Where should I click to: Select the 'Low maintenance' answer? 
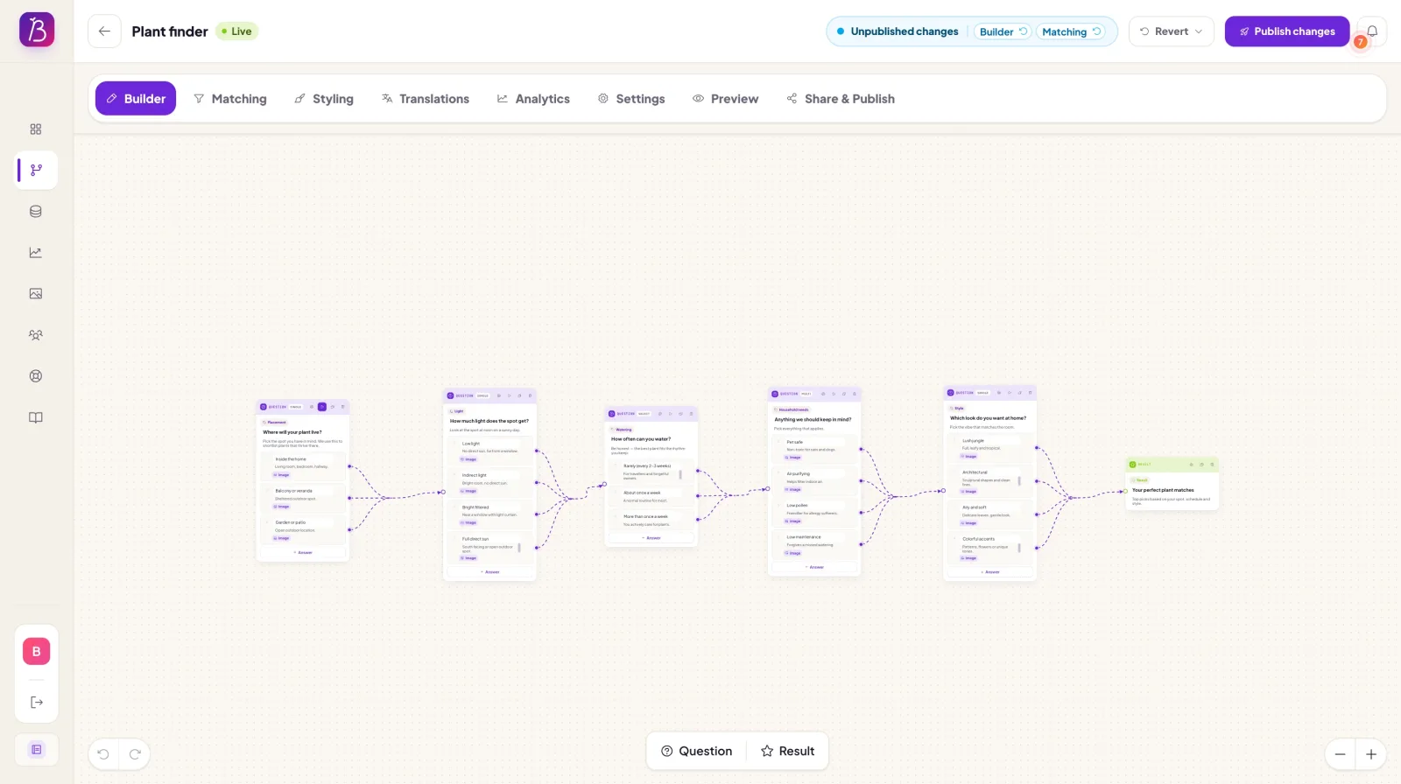point(814,544)
